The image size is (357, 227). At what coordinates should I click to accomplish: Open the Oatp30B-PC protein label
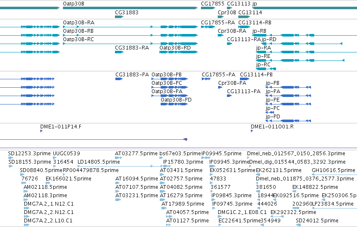167,83
